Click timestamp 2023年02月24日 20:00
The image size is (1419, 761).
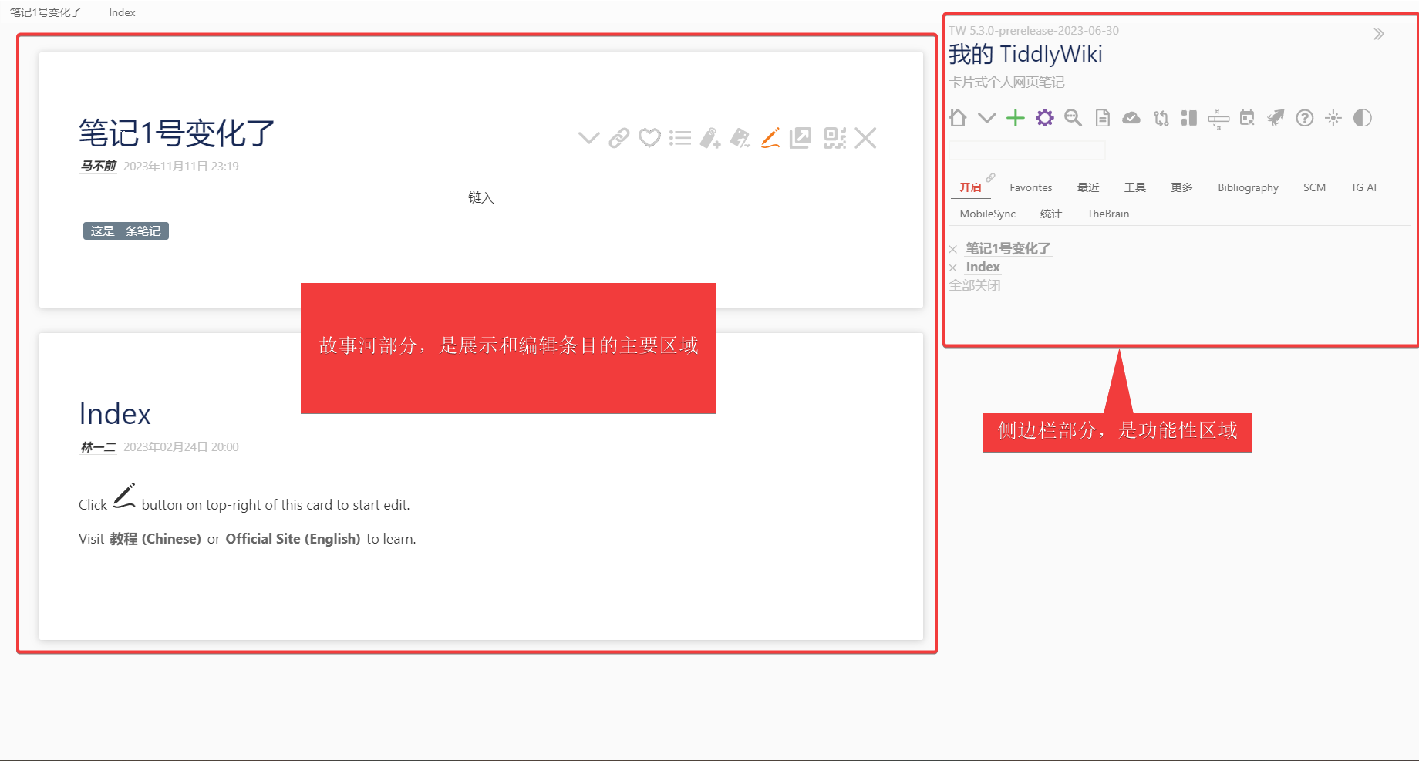181,446
